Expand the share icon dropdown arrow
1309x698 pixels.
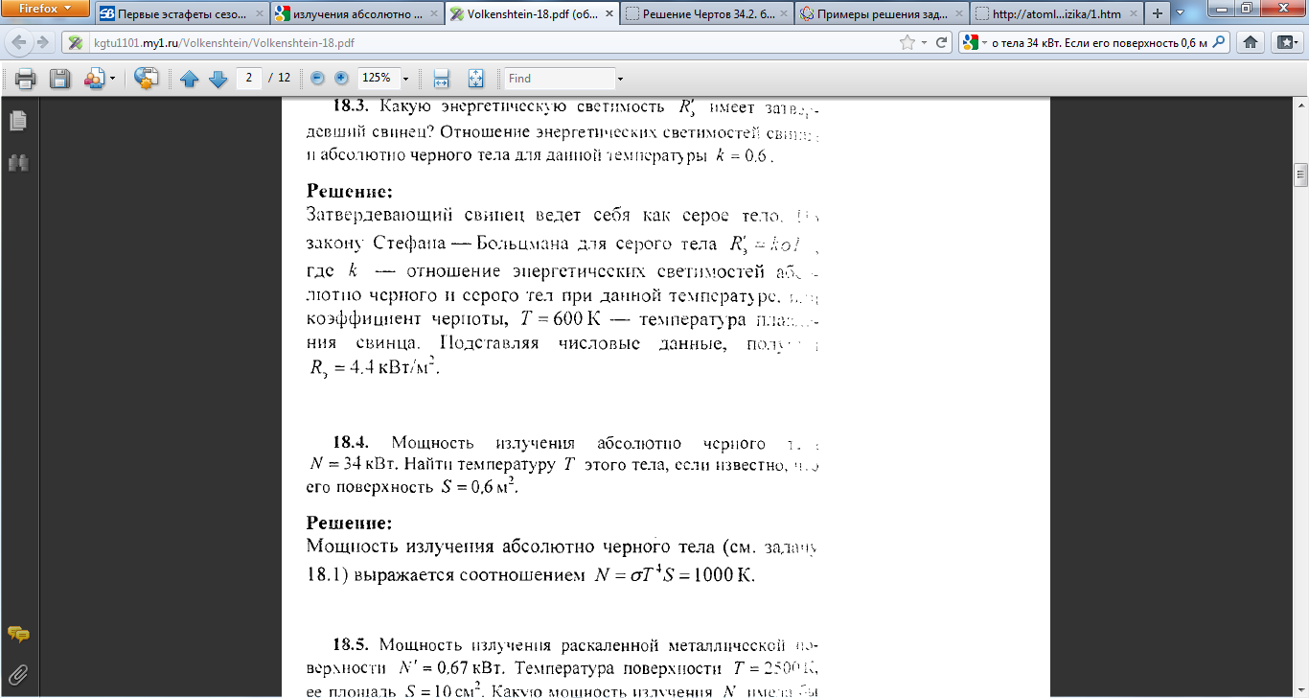pyautogui.click(x=113, y=79)
